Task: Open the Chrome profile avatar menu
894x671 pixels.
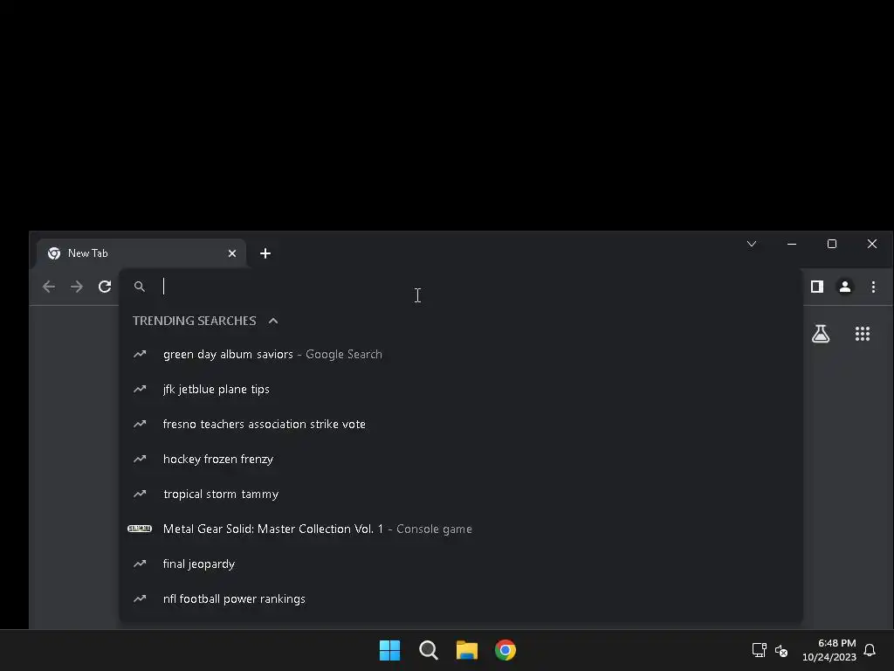Action: click(x=845, y=287)
